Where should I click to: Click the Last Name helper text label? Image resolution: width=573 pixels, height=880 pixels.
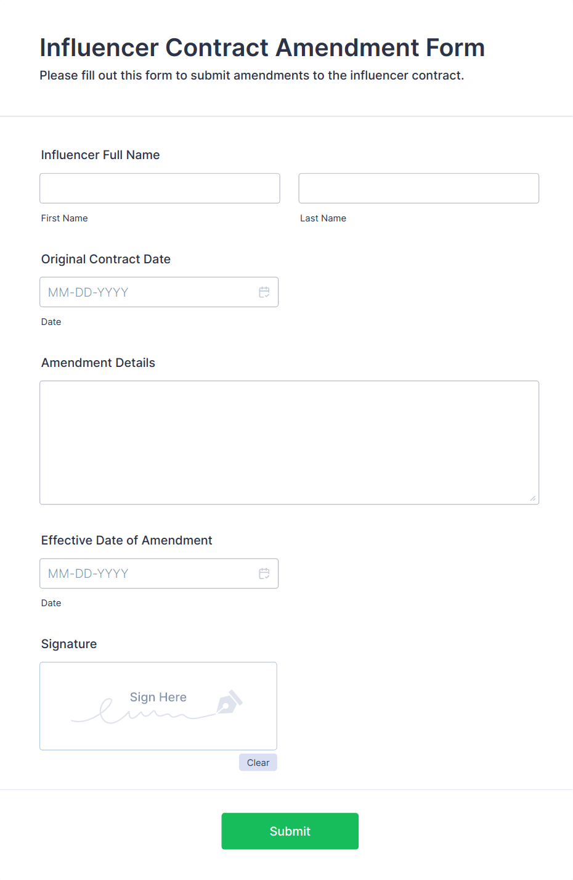[x=323, y=218]
